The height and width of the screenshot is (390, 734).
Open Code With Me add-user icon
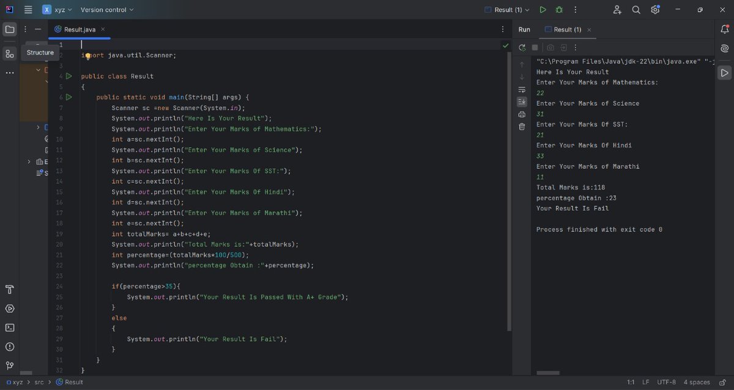tap(617, 10)
